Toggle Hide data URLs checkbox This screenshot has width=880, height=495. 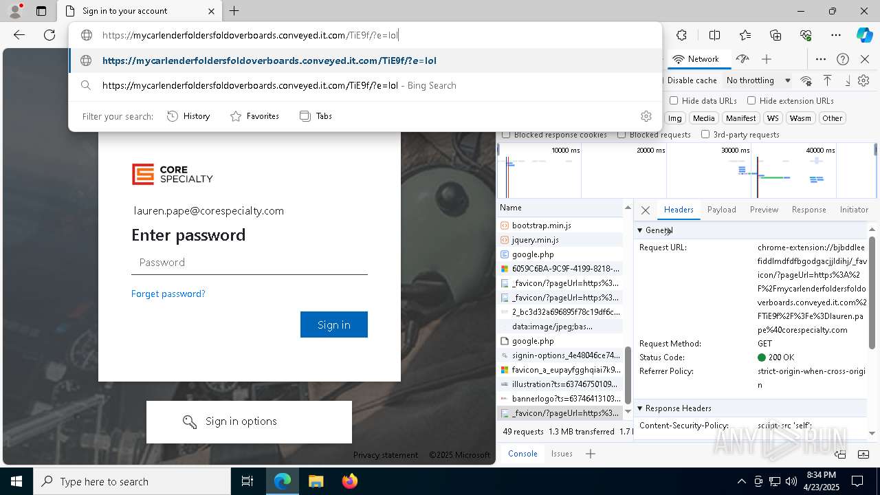click(674, 100)
